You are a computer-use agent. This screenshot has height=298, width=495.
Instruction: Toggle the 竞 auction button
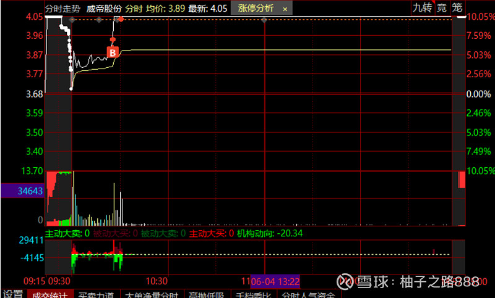(x=442, y=7)
